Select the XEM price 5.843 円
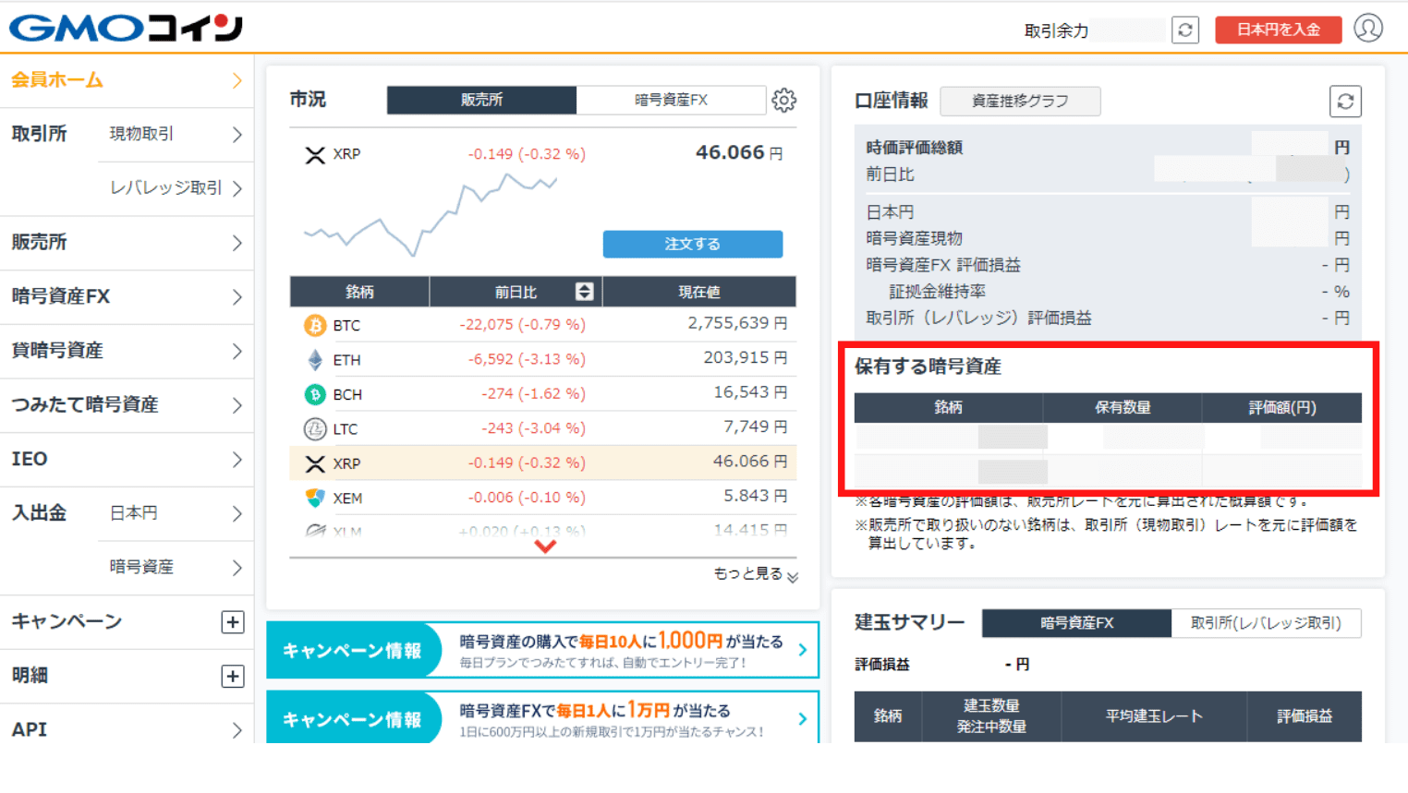 (x=755, y=497)
